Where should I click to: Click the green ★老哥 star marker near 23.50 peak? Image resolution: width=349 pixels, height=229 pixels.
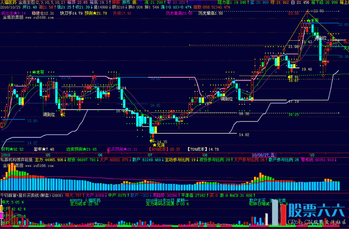coord(314,21)
